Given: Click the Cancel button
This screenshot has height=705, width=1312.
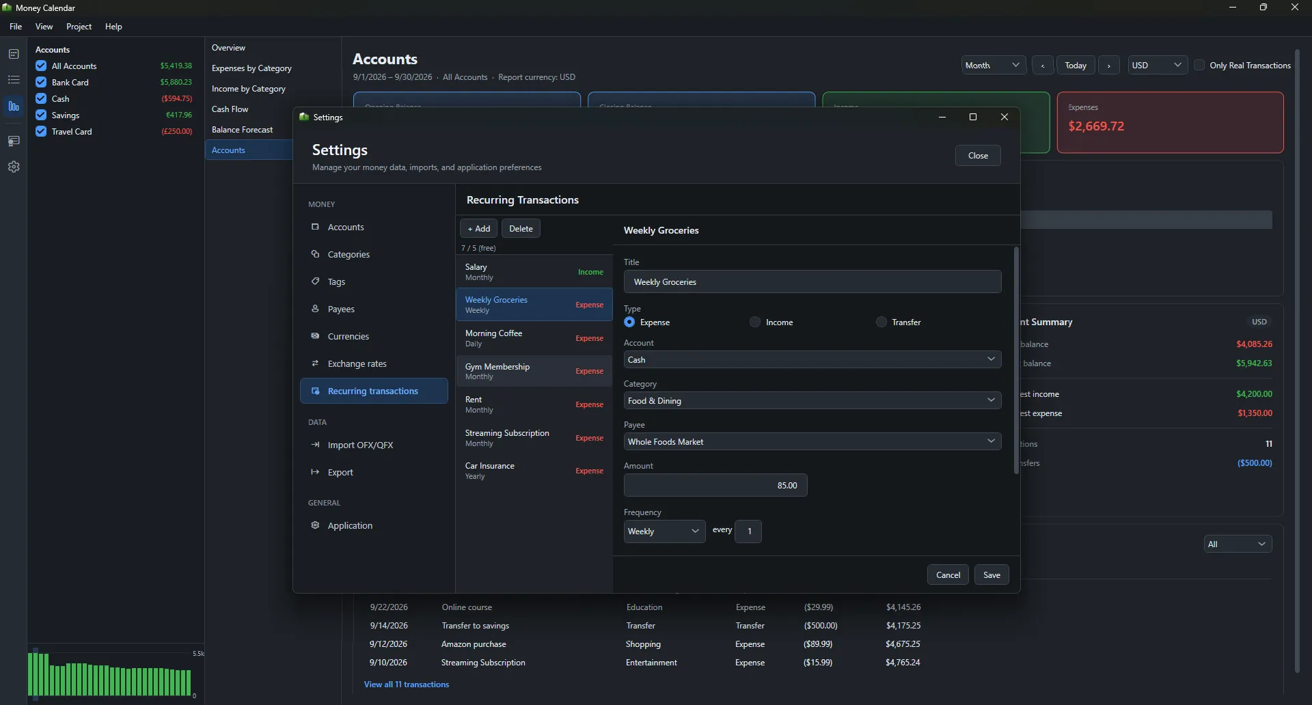Looking at the screenshot, I should (x=948, y=575).
